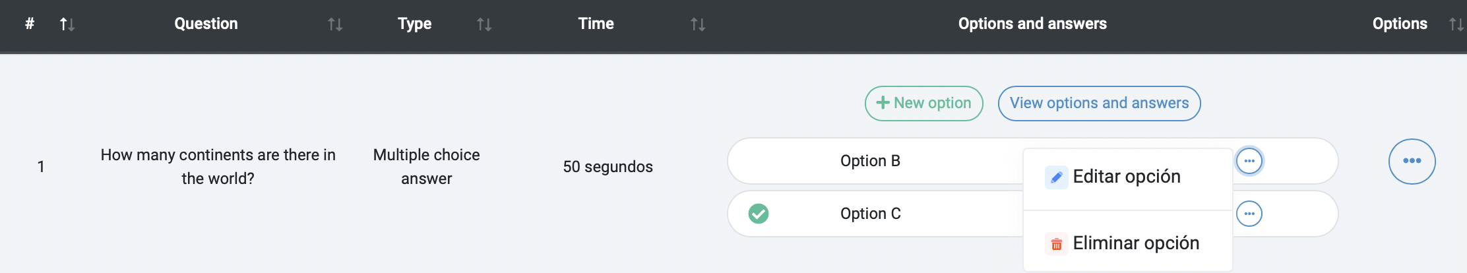Sort the Type column using arrows

484,24
